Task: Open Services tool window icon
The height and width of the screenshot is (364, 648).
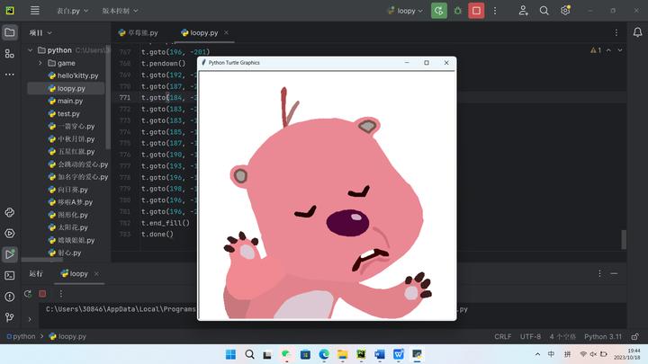Action: point(10,234)
